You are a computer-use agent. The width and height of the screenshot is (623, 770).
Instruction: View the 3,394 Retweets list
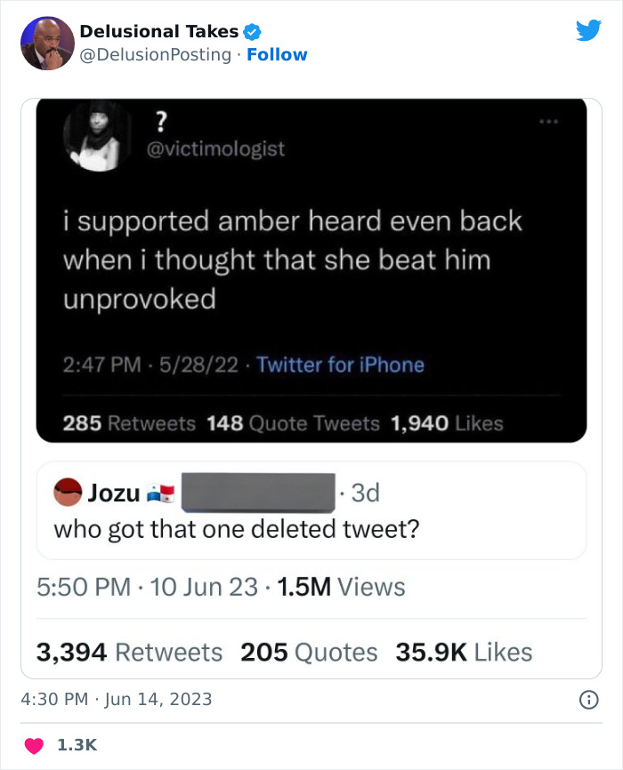click(x=129, y=652)
